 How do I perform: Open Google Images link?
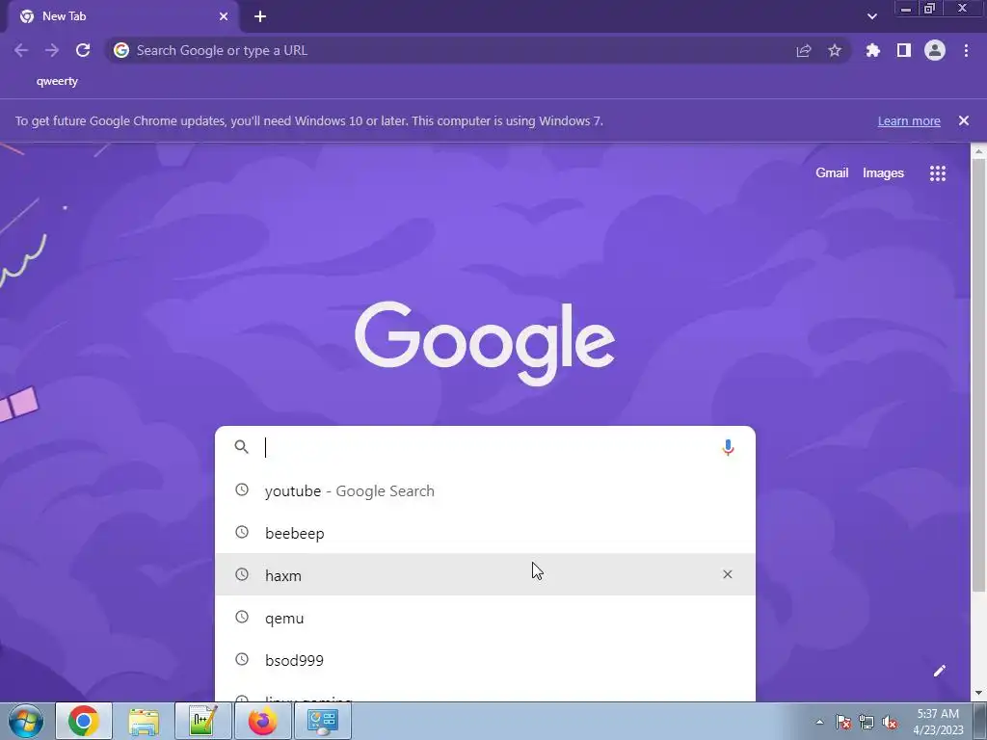[x=883, y=173]
